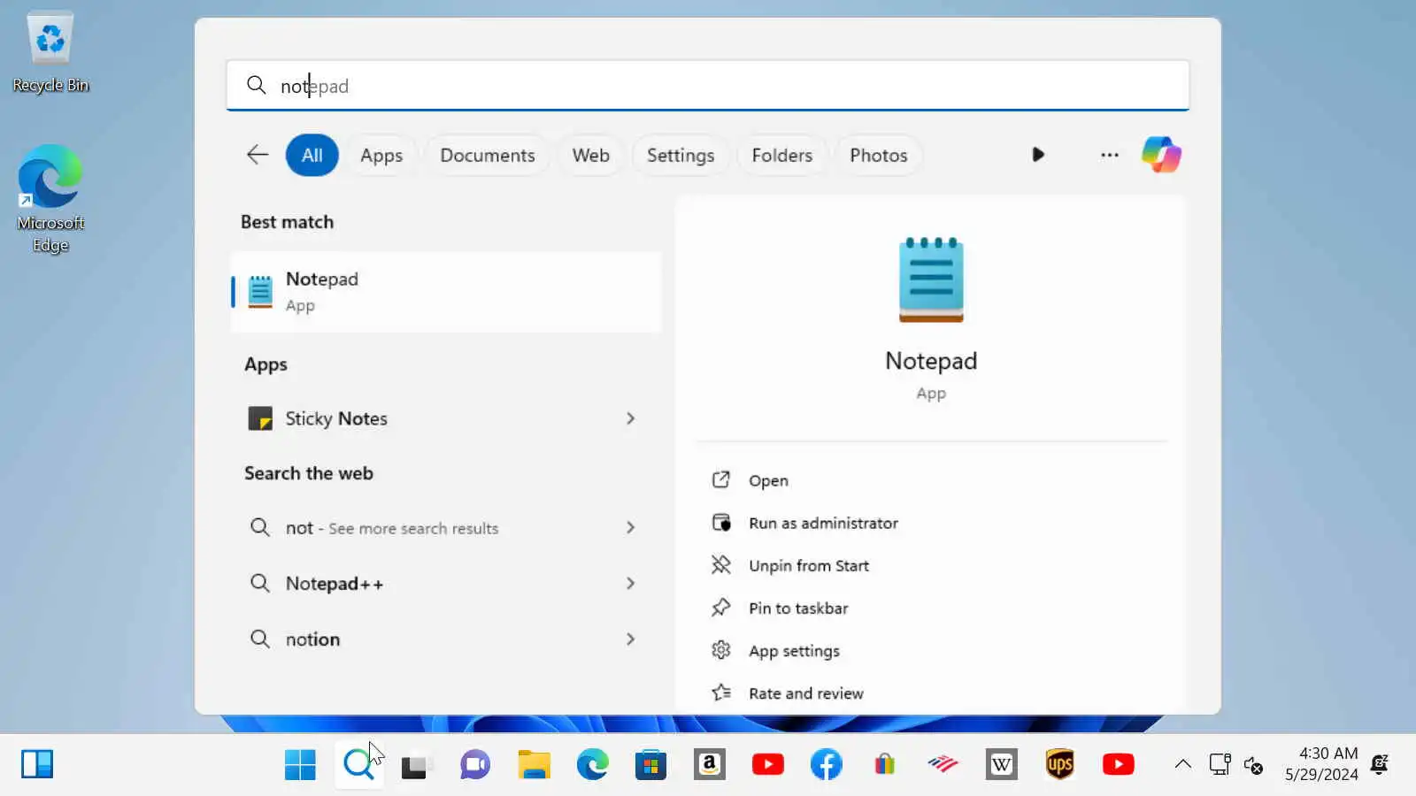Switch to the Web filter tab
This screenshot has height=796, width=1416.
click(590, 155)
